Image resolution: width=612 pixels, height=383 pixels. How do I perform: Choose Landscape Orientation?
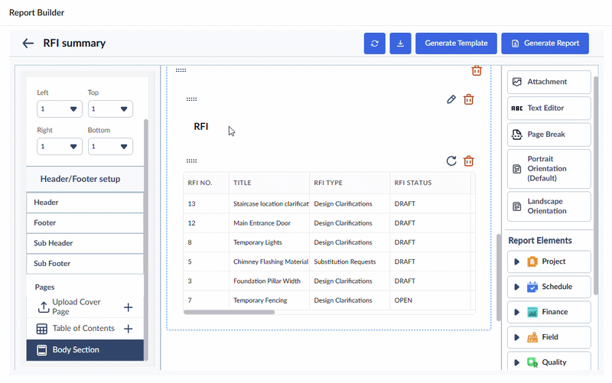point(549,206)
